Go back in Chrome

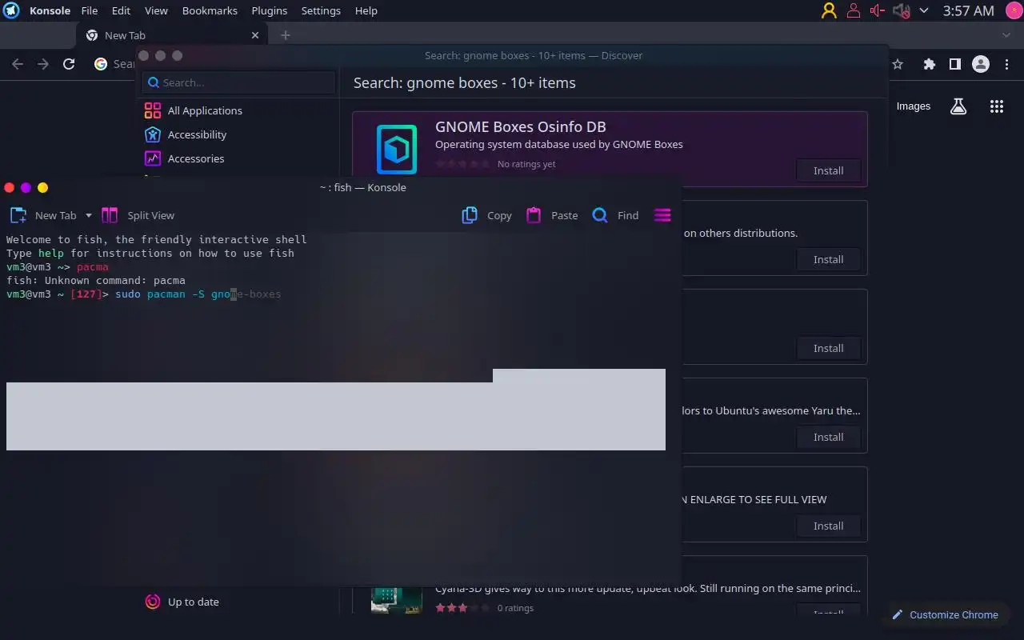[x=18, y=64]
